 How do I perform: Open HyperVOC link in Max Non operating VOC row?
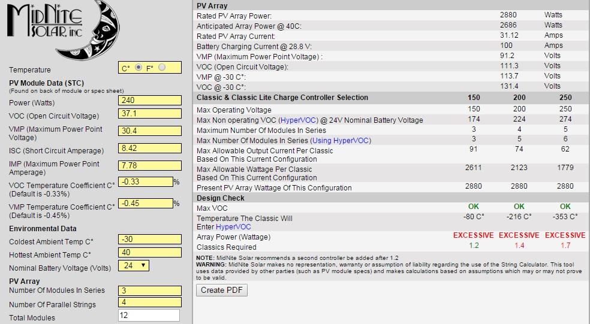(x=298, y=120)
